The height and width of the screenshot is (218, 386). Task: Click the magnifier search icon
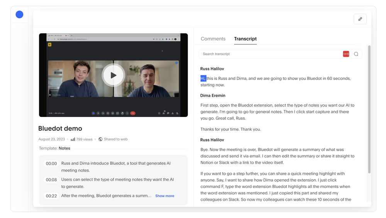(356, 54)
